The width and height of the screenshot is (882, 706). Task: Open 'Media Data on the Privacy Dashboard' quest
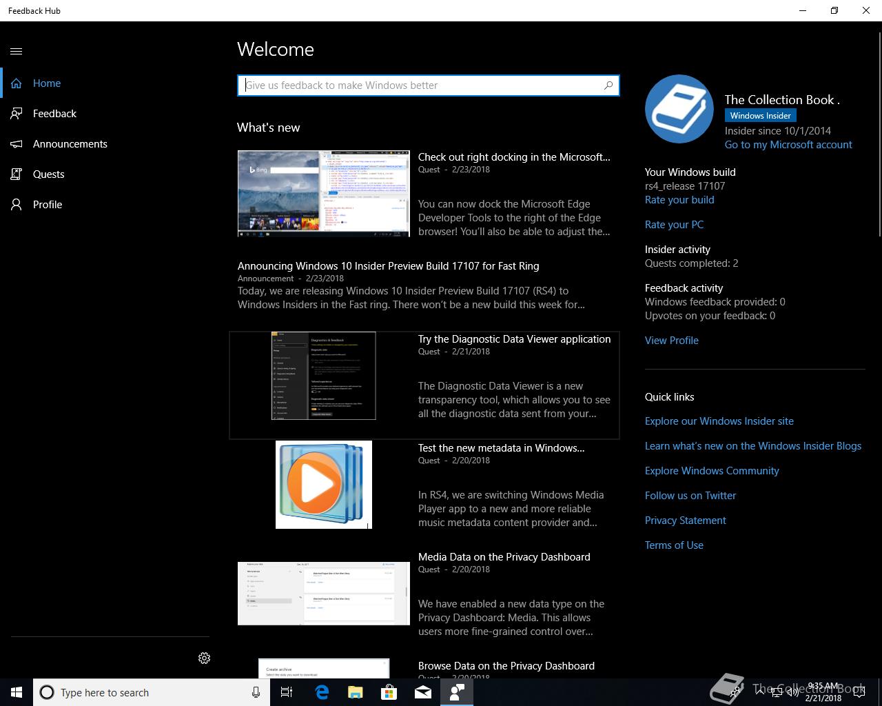point(504,557)
